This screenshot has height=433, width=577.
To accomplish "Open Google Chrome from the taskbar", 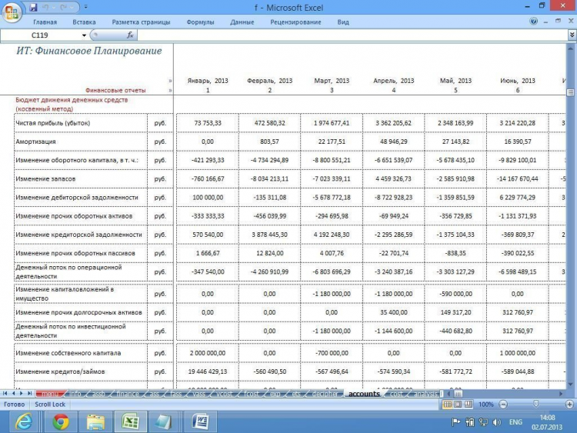I will [61, 421].
